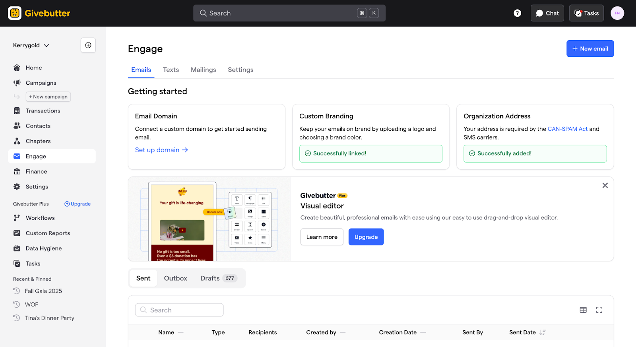The width and height of the screenshot is (636, 347).
Task: Switch to the Texts tab
Action: point(171,70)
